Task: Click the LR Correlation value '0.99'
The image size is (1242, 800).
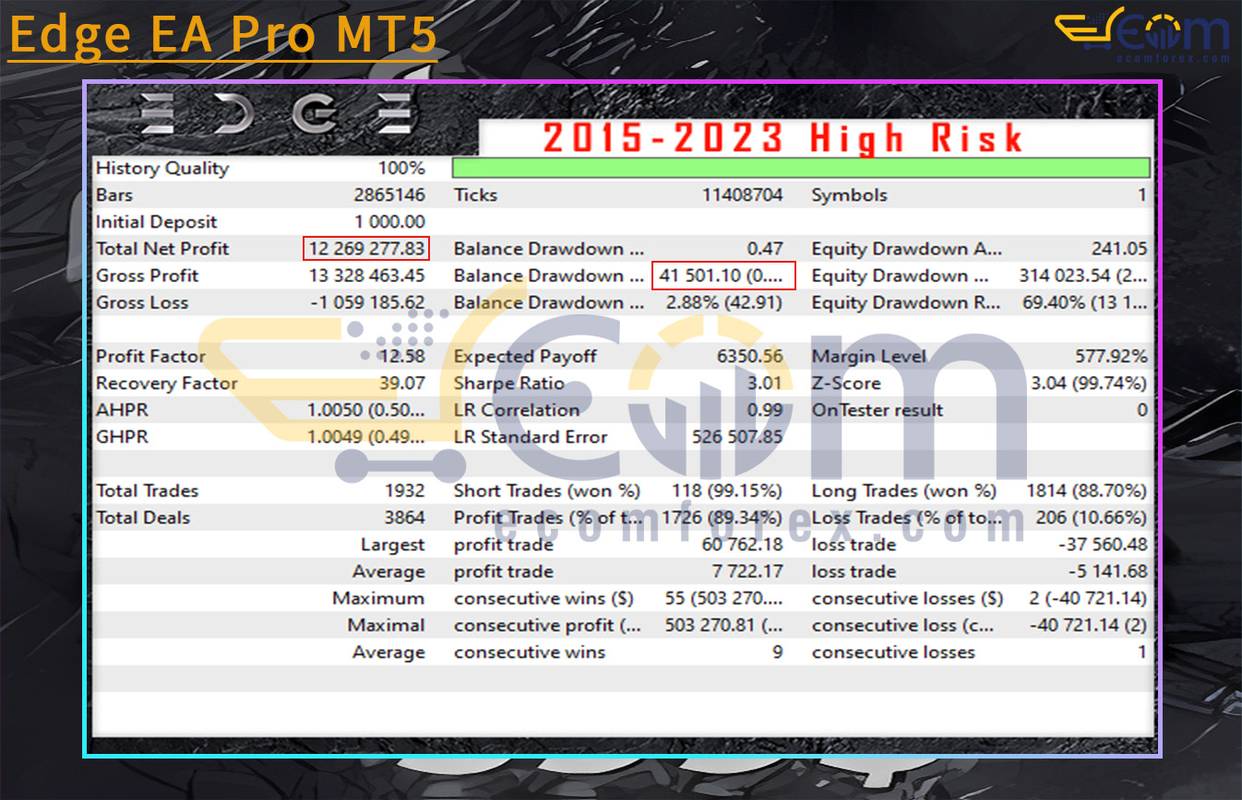Action: 764,410
